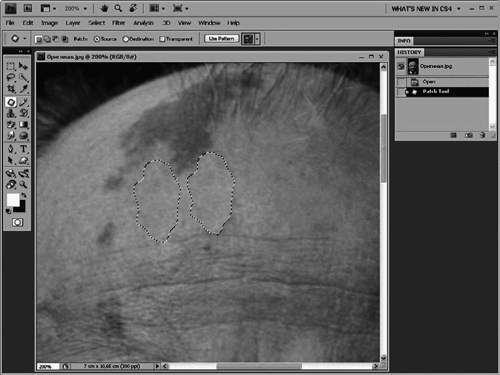The height and width of the screenshot is (375, 500).
Task: Select the Lasso tool
Action: [x=11, y=78]
